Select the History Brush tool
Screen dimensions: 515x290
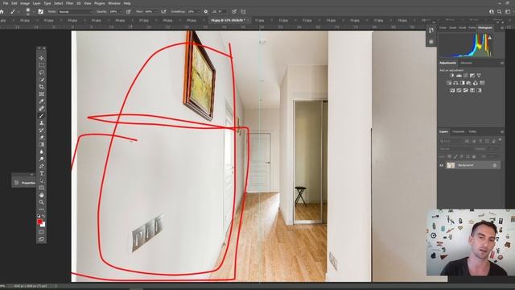tap(41, 130)
